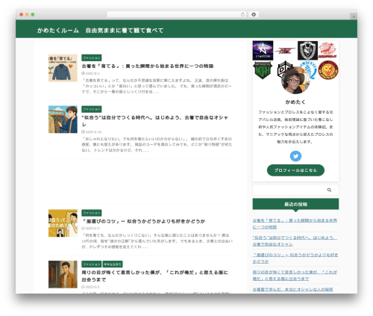Click the clock date icon under 服選びのコツ title
373x316 pixels.
tap(83, 229)
